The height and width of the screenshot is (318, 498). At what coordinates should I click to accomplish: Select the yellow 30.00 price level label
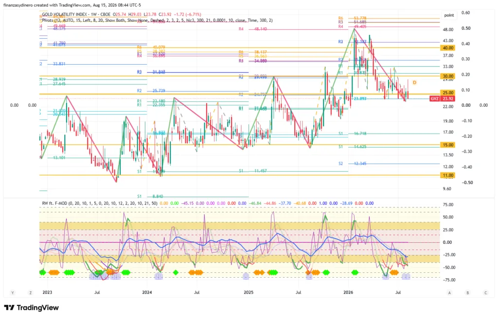click(448, 76)
